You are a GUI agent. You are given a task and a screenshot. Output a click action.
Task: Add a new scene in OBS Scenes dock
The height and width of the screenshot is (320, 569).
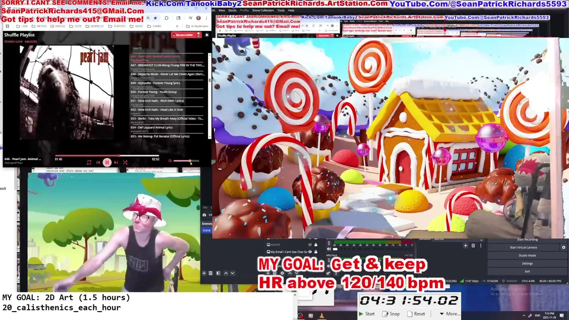(204, 273)
